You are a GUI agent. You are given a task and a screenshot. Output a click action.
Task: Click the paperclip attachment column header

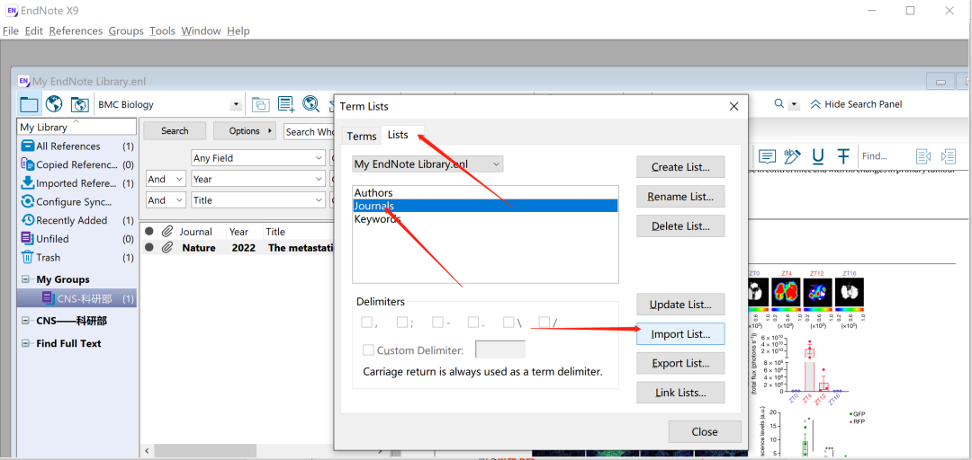coord(166,232)
